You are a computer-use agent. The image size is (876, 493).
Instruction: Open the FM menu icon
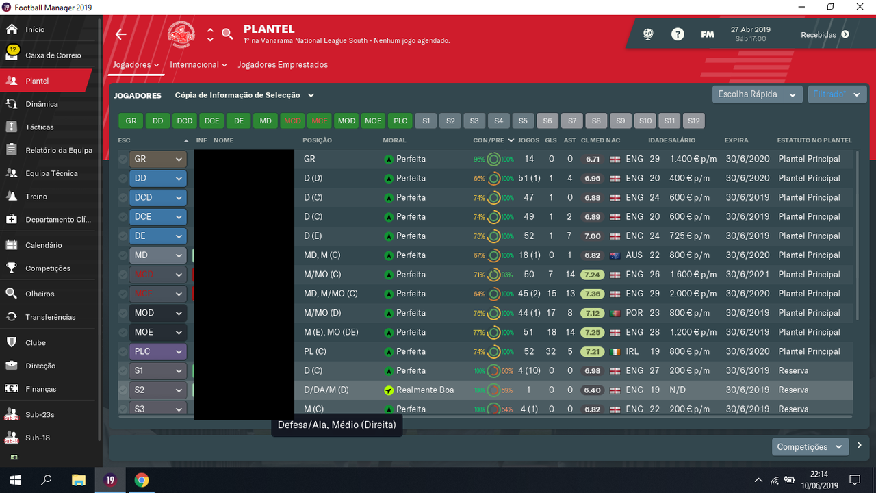(708, 34)
